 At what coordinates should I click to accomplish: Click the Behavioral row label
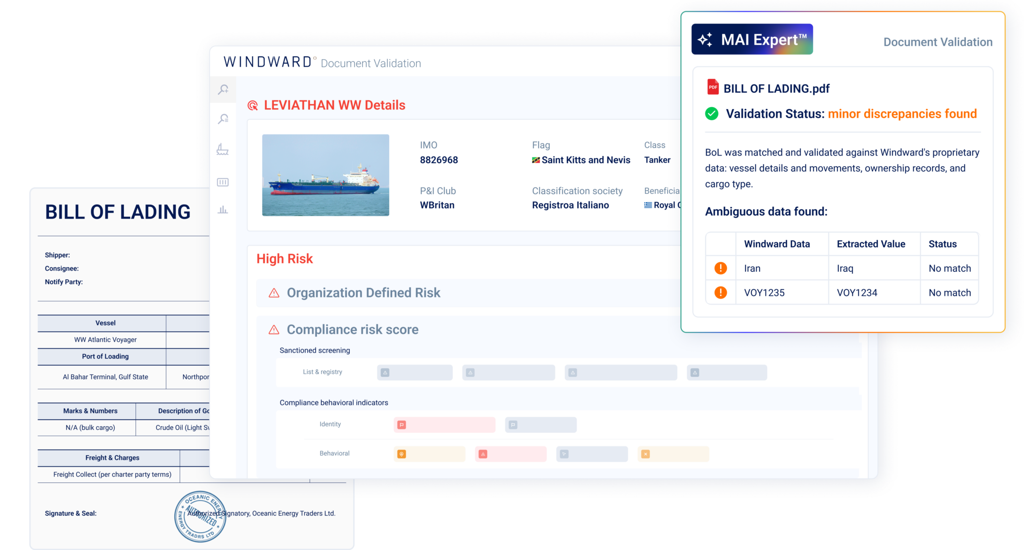(x=335, y=454)
